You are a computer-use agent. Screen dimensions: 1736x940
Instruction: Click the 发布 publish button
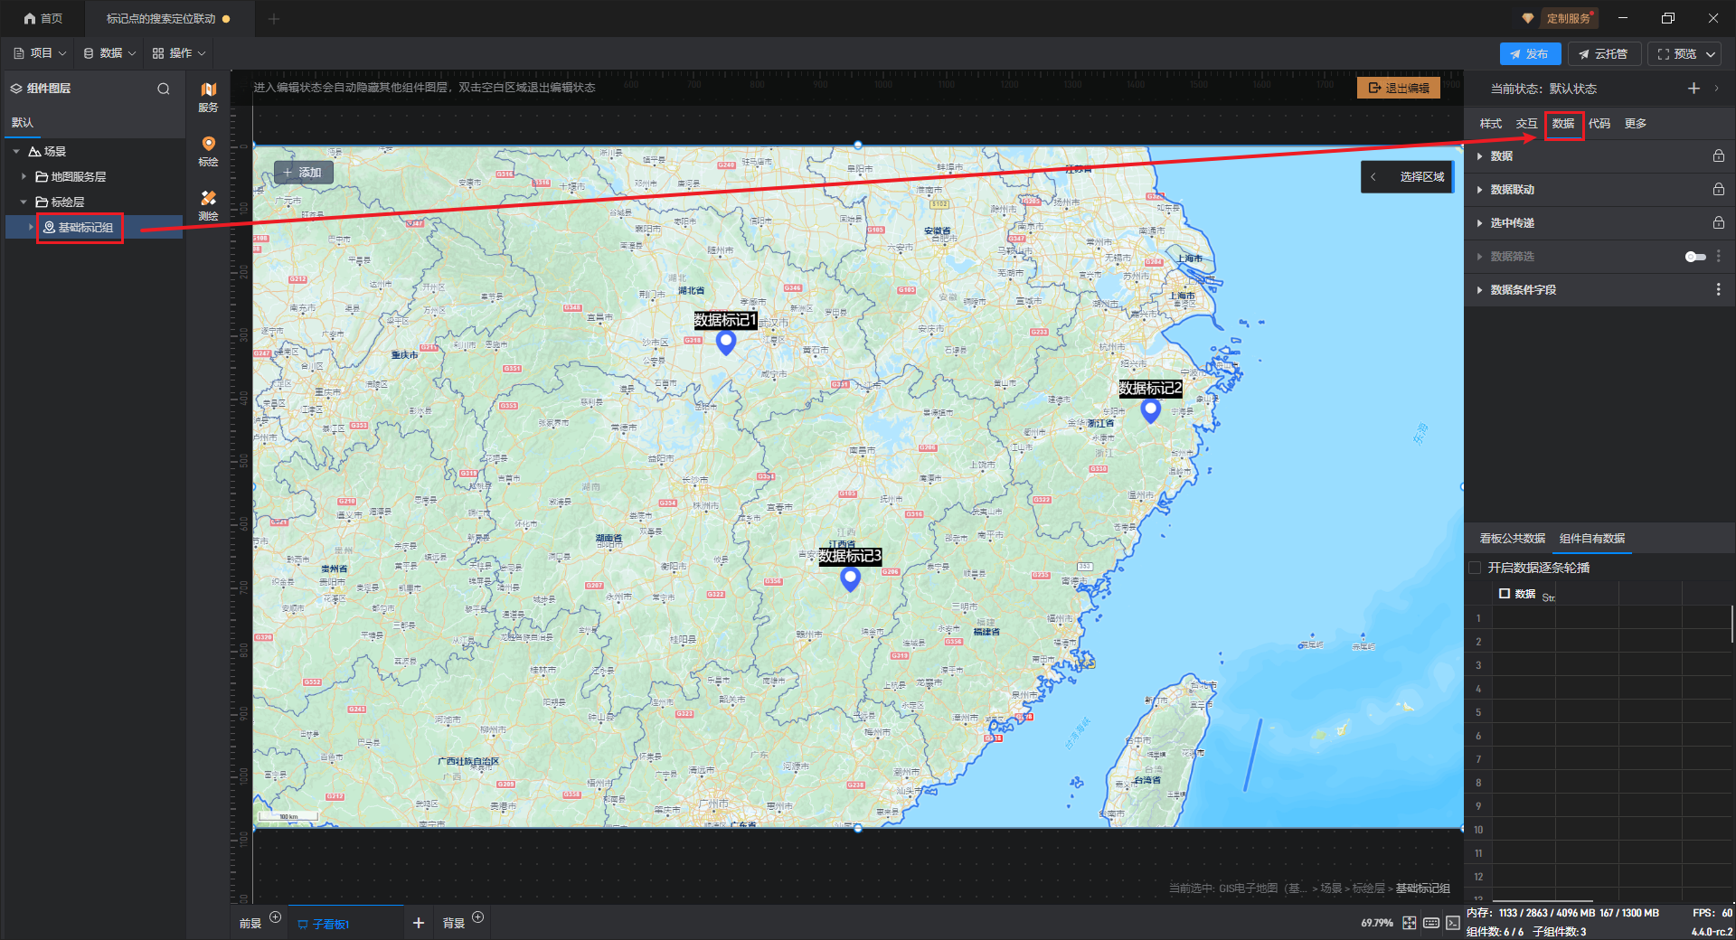pyautogui.click(x=1530, y=54)
